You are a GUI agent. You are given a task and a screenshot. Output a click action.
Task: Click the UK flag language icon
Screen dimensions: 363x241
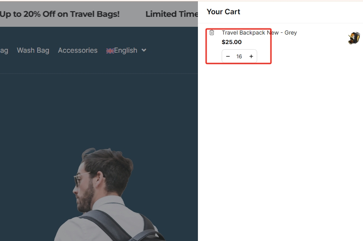[x=110, y=51]
